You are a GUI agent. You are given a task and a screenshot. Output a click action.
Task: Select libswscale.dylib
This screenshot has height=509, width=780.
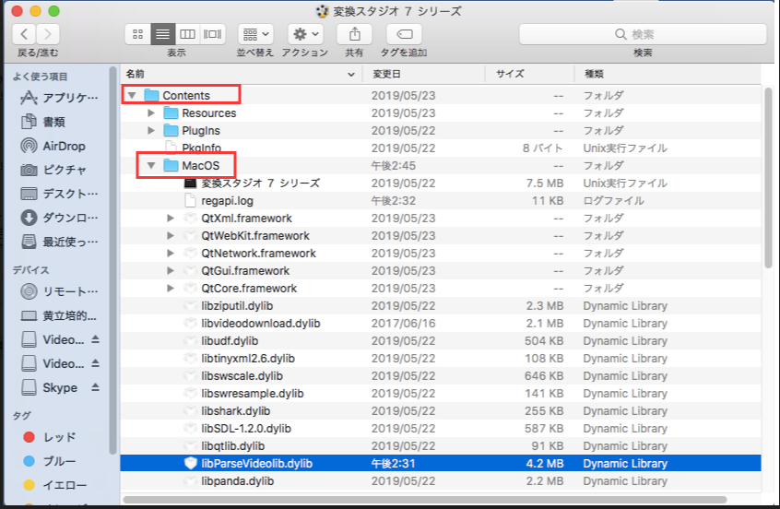point(440,375)
